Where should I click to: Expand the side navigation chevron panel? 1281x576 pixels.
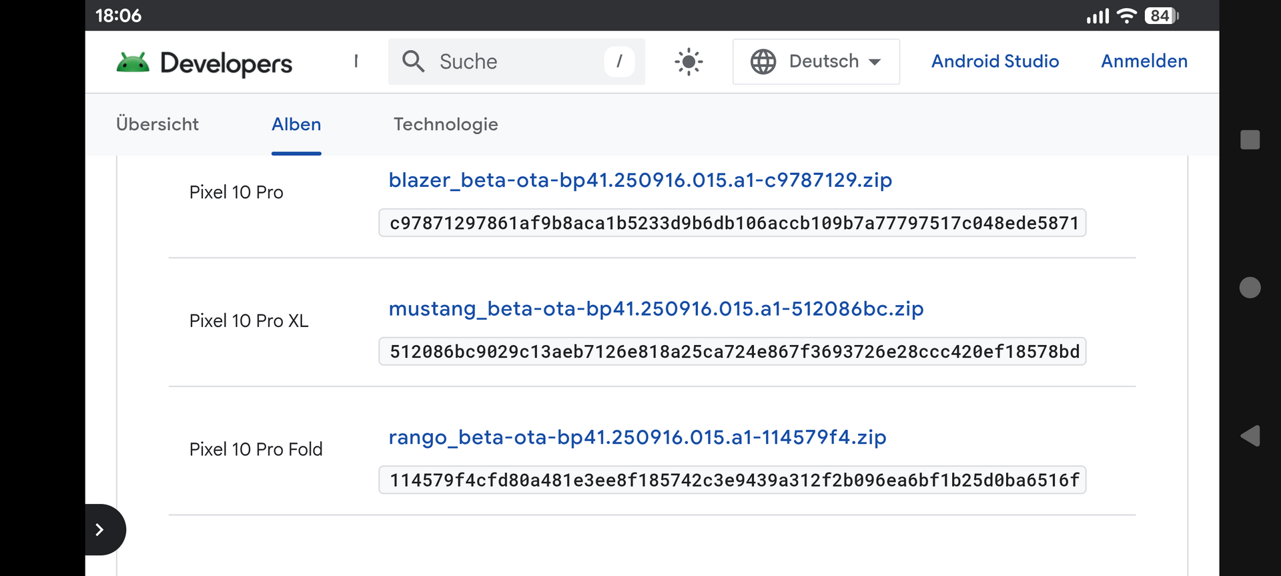click(x=100, y=530)
